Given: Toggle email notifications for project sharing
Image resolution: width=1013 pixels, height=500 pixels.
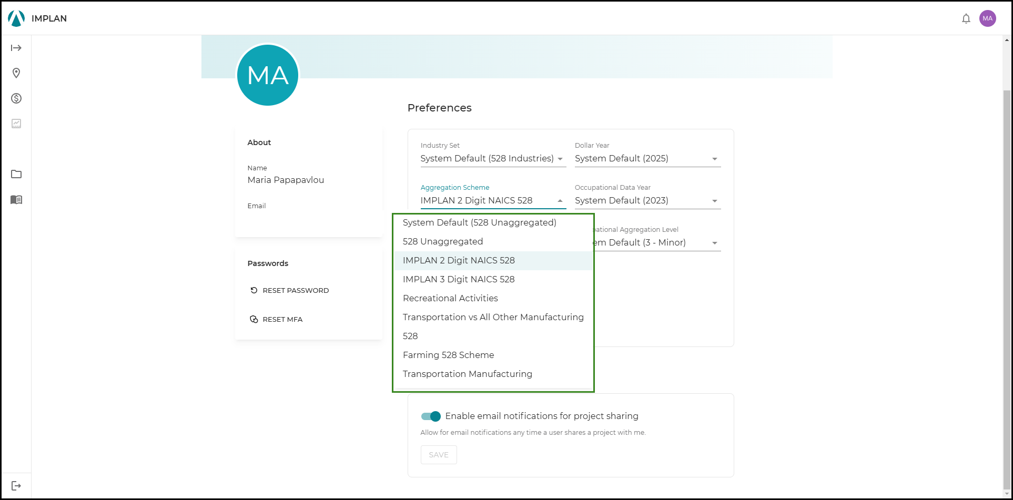Looking at the screenshot, I should (x=431, y=416).
